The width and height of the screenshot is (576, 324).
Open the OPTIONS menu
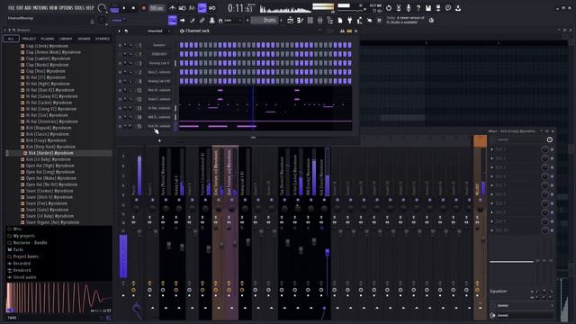[x=66, y=8]
